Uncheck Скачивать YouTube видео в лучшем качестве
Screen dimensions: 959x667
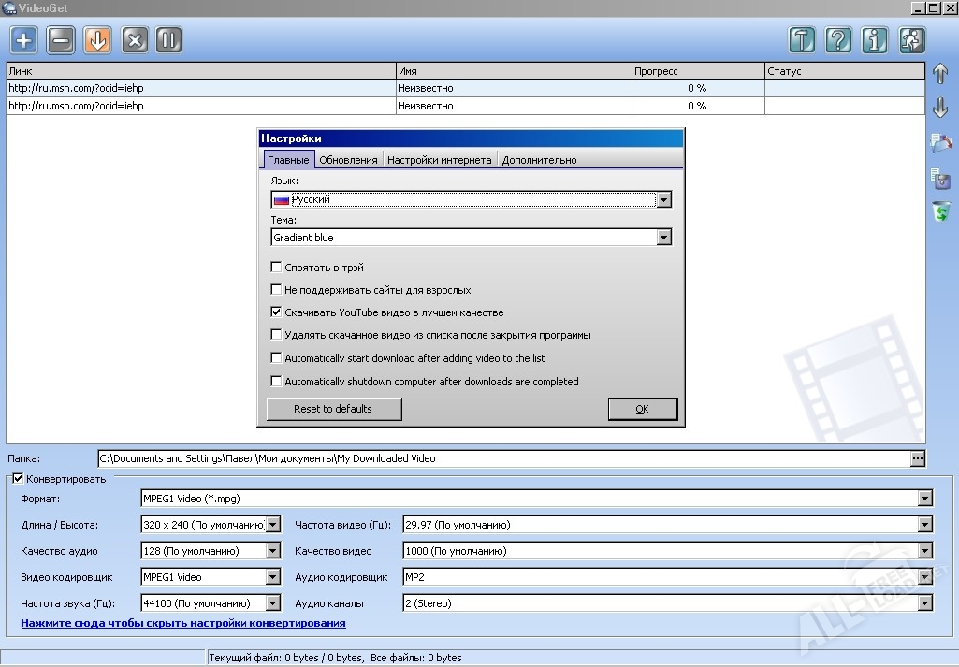pos(276,312)
